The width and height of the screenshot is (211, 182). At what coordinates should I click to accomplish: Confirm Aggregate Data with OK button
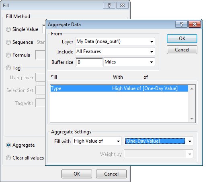[x=182, y=39]
